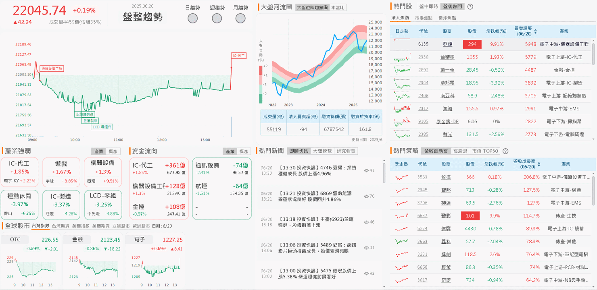Open 智邦 stock link in 熱門策略
Viewport: 597px width, 290px height.
tap(446, 190)
